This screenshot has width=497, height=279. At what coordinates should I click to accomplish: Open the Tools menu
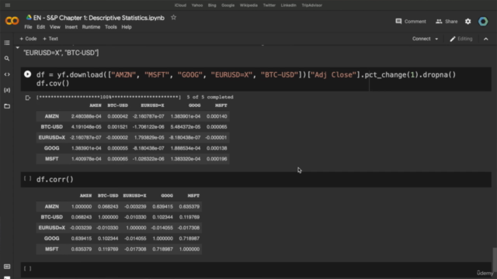[x=110, y=27]
